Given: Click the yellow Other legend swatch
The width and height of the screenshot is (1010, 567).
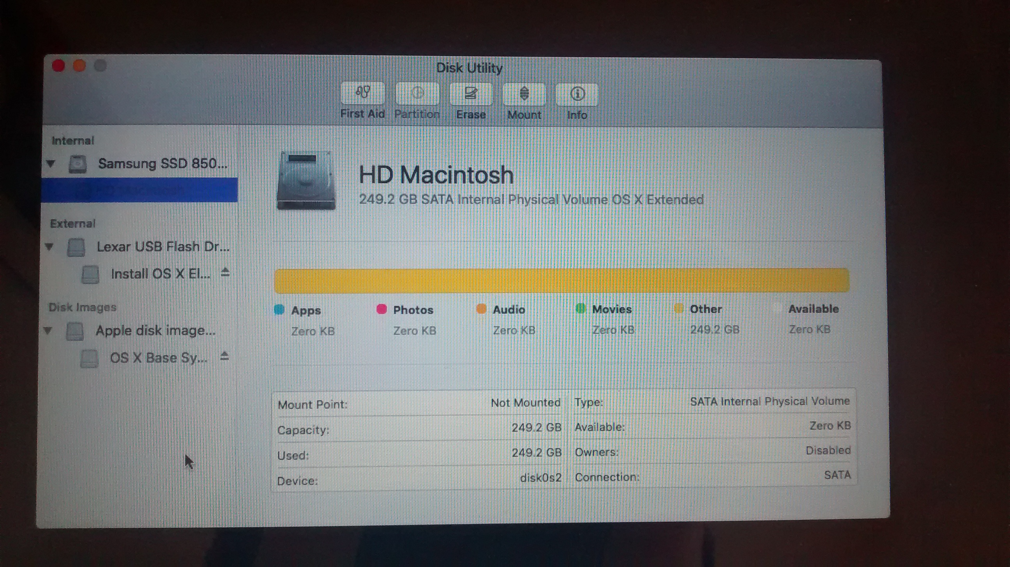Looking at the screenshot, I should 678,309.
